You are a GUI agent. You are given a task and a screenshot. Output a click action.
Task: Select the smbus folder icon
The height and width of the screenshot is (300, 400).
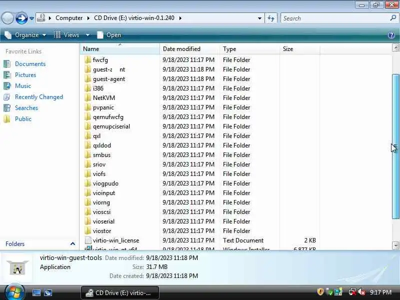[x=88, y=155]
